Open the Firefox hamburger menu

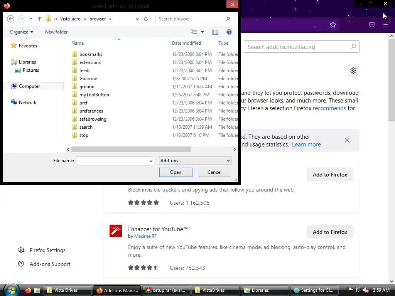386,25
